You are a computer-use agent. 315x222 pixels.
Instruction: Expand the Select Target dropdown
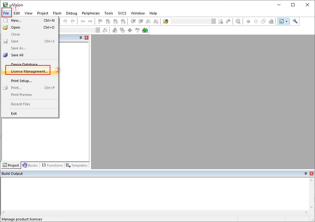click(98, 30)
